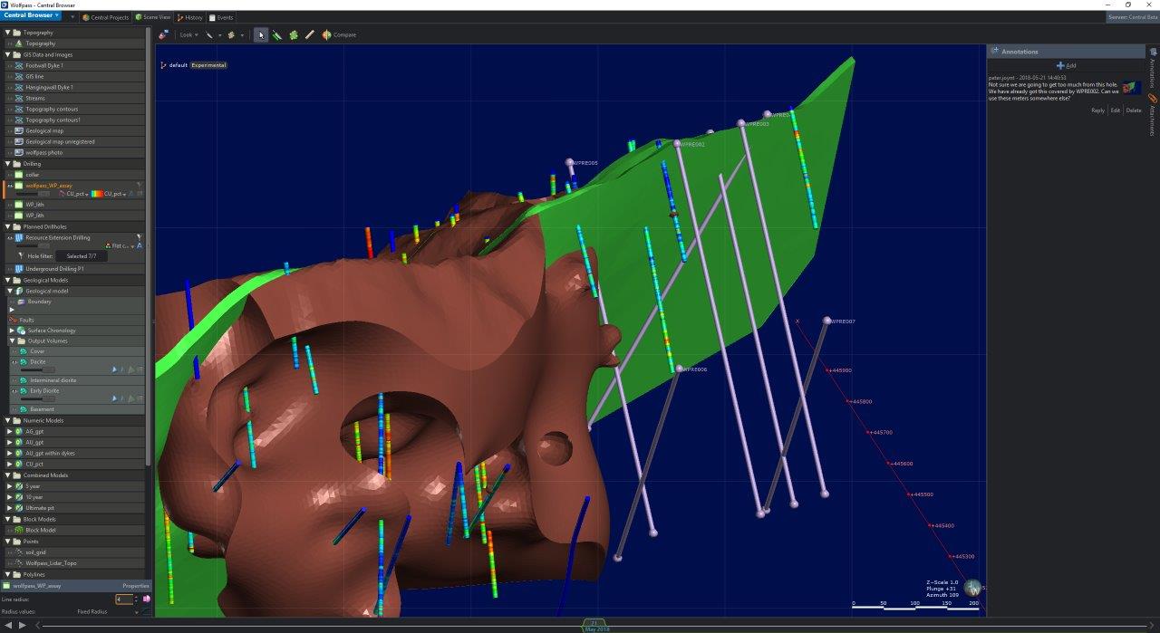The image size is (1160, 633).
Task: Select the ruler measurement tool
Action: tap(310, 34)
